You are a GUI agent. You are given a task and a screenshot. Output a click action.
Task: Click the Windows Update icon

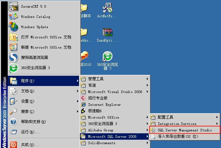13,27
